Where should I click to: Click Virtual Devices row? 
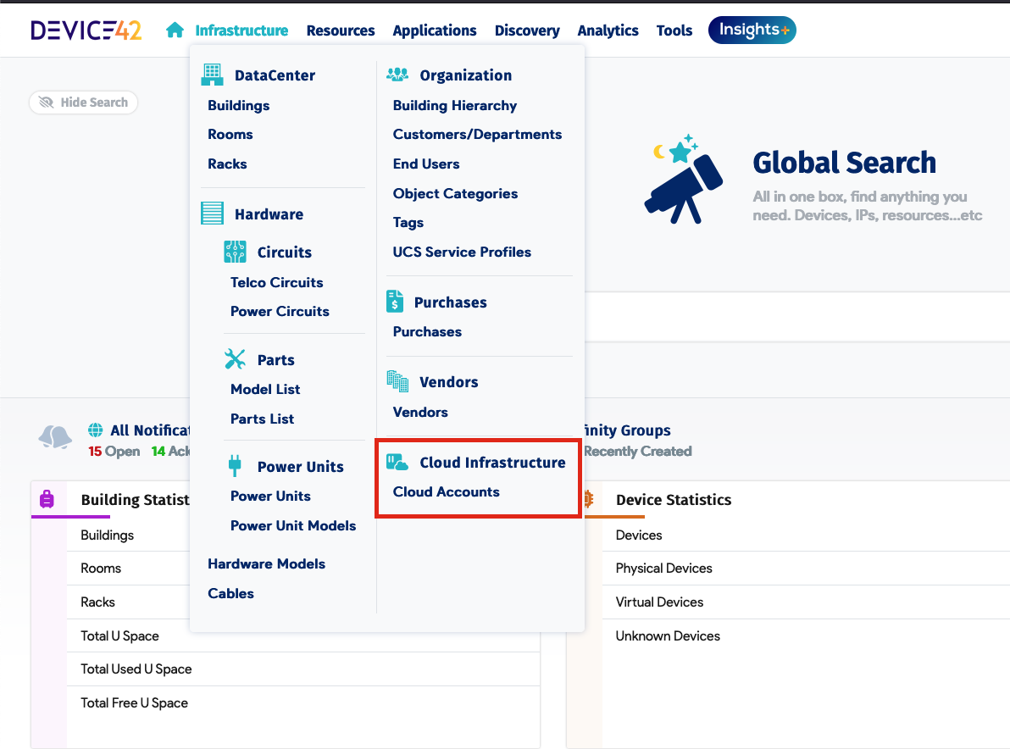point(806,602)
